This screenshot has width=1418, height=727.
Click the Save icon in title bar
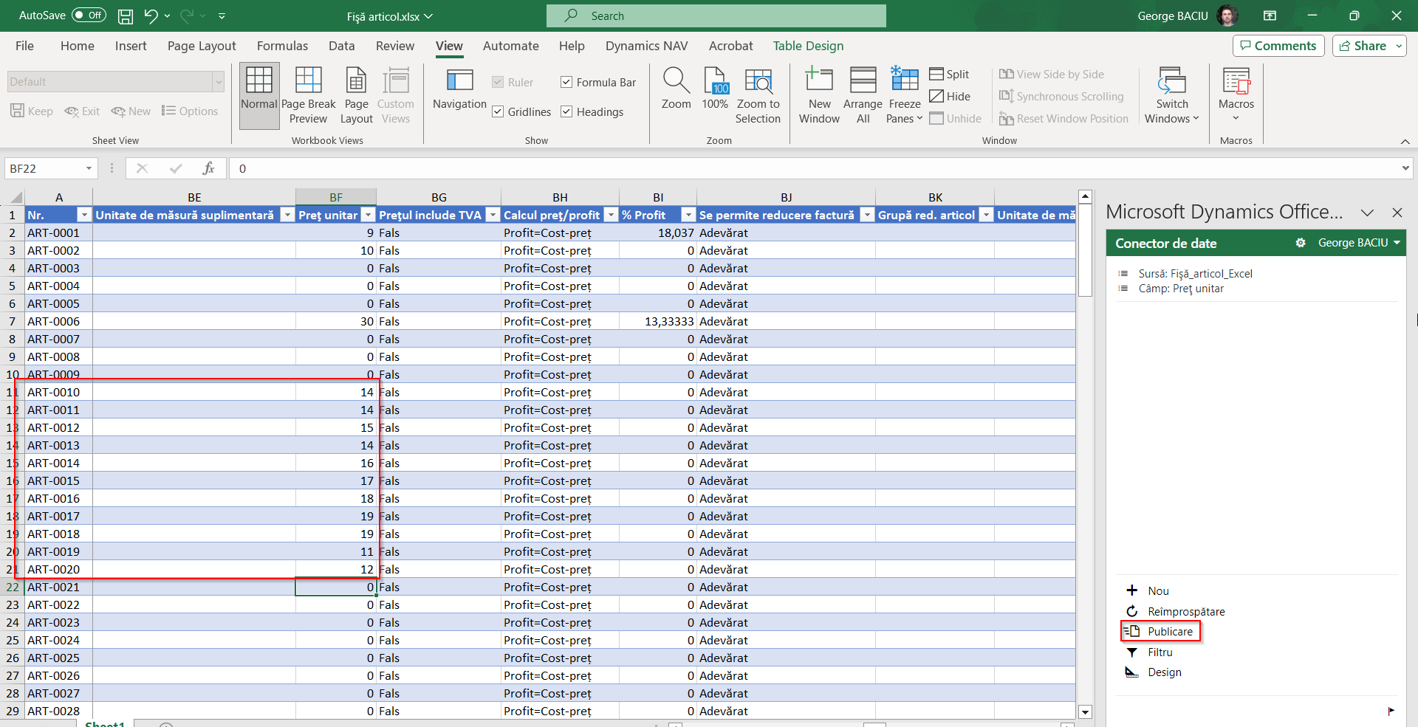pyautogui.click(x=126, y=15)
